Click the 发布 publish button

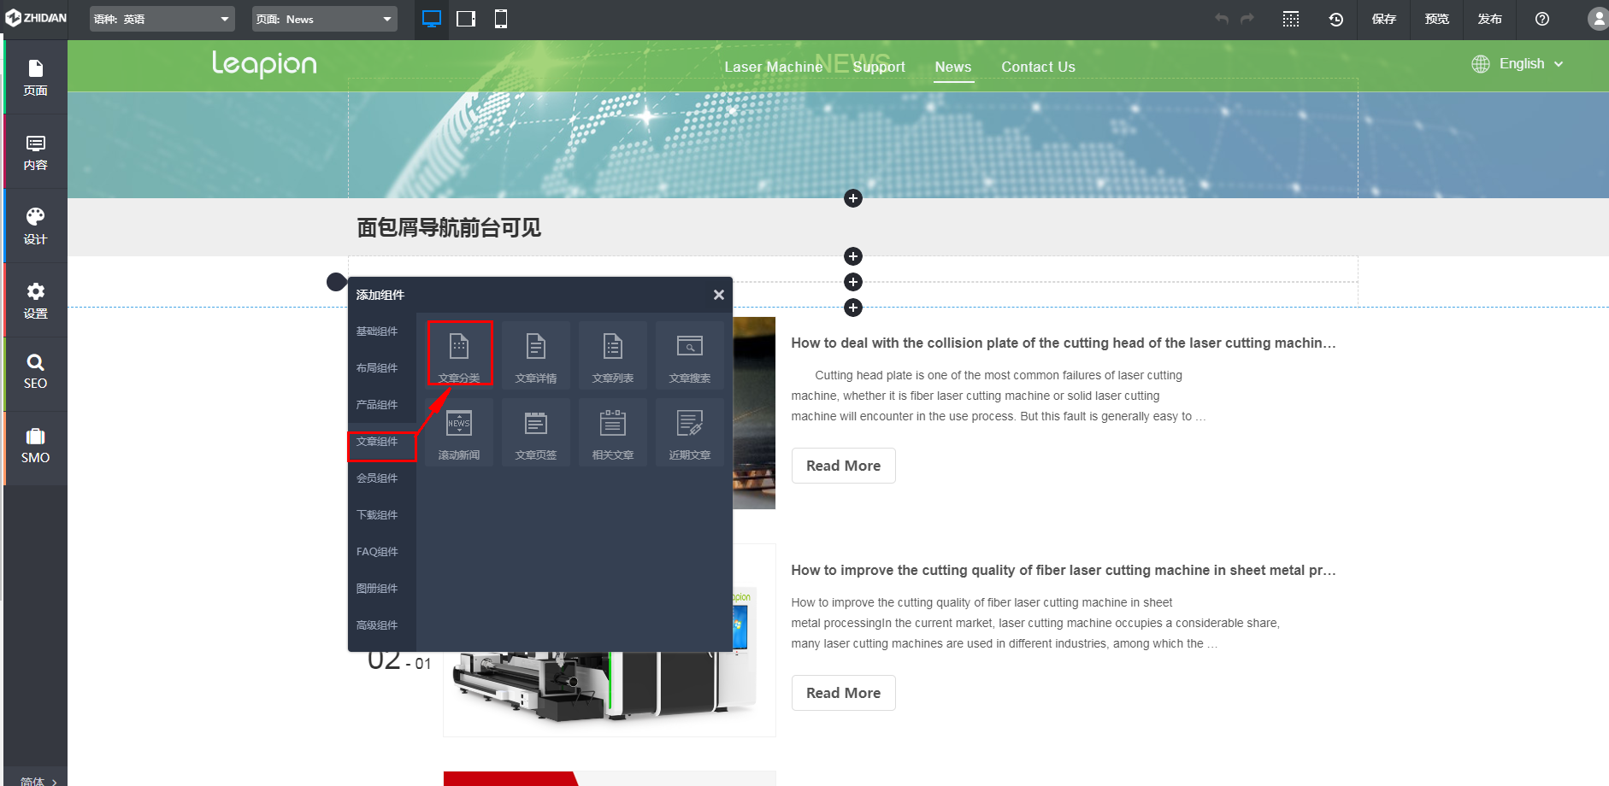[x=1489, y=19]
